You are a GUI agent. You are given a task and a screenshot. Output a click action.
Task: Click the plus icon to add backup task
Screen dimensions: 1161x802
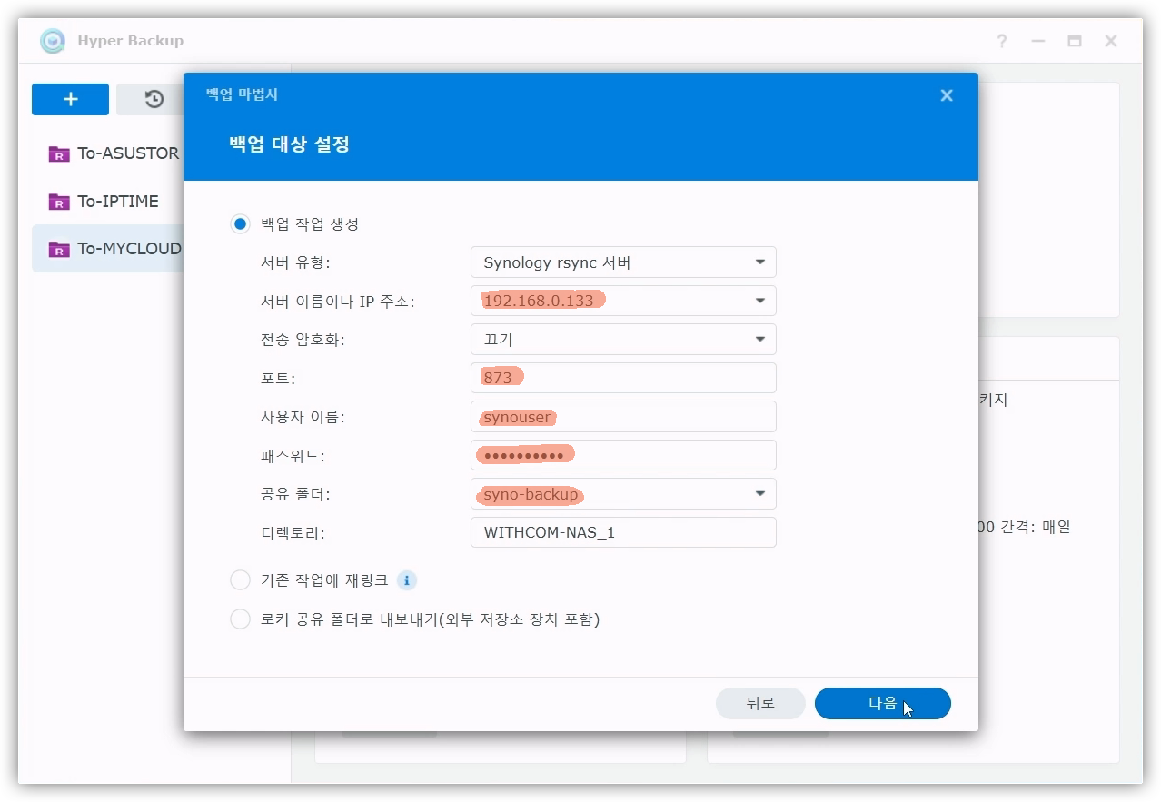tap(70, 100)
